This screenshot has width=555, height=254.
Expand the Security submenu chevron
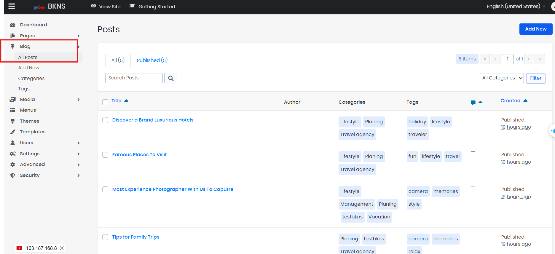click(79, 175)
